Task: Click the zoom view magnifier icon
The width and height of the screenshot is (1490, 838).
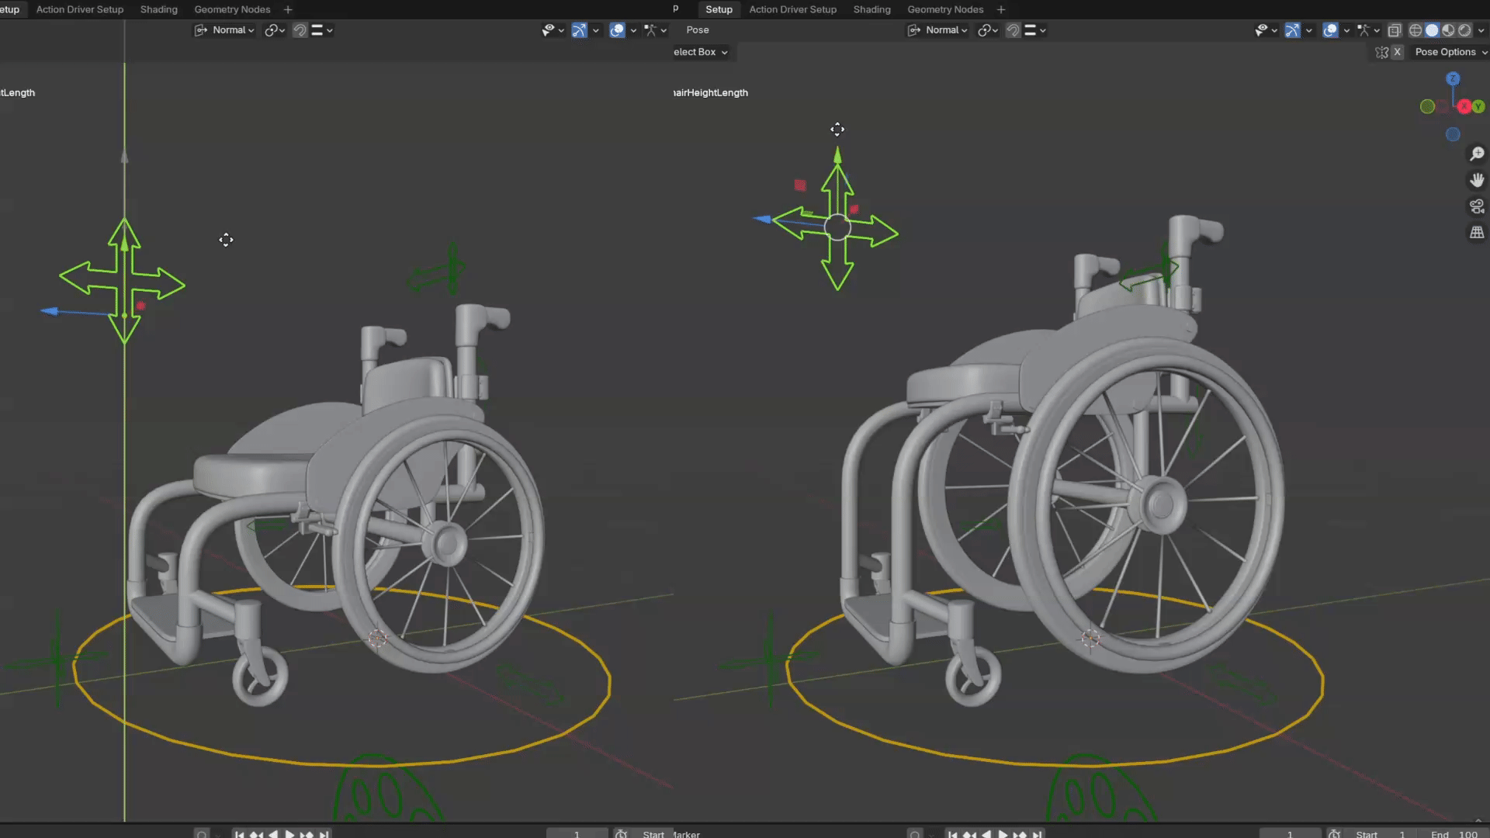Action: point(1477,154)
